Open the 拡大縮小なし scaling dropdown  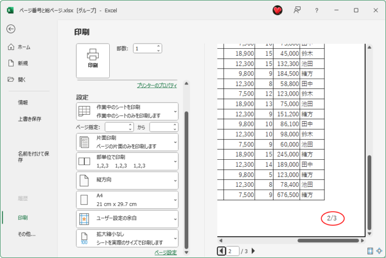[x=127, y=238]
